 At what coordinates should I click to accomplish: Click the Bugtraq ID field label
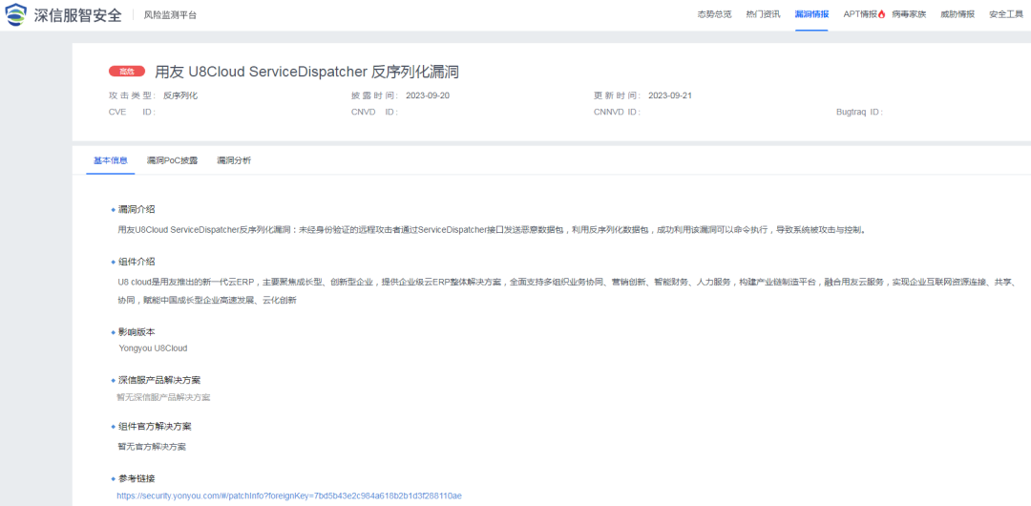860,112
